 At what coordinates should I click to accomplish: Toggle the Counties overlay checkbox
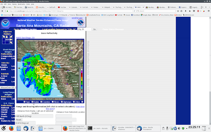[x=41, y=102]
